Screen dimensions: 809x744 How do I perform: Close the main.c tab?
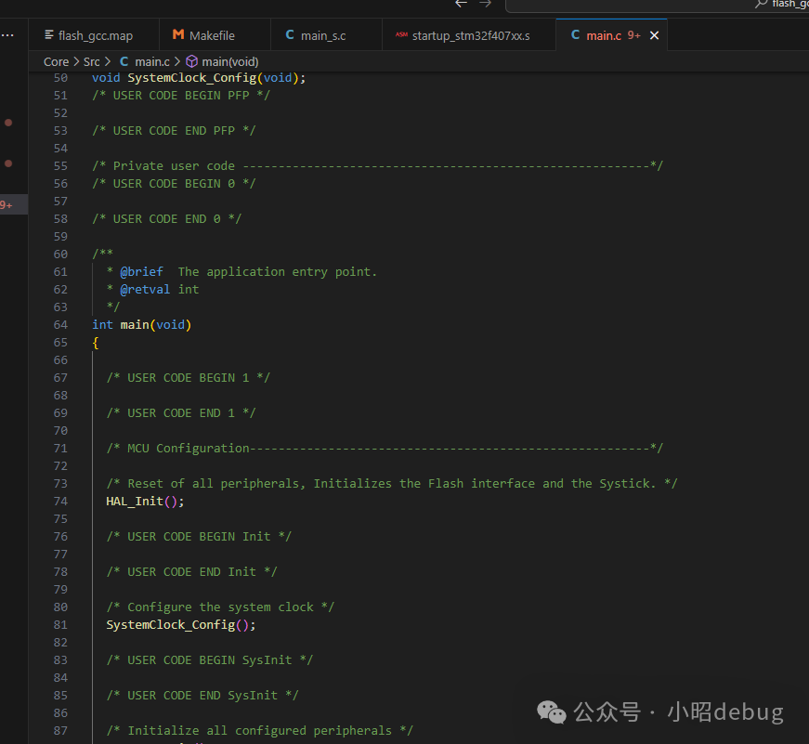(654, 35)
